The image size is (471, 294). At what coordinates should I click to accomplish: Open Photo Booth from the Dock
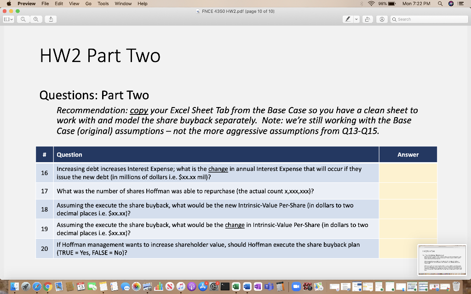[307, 287]
